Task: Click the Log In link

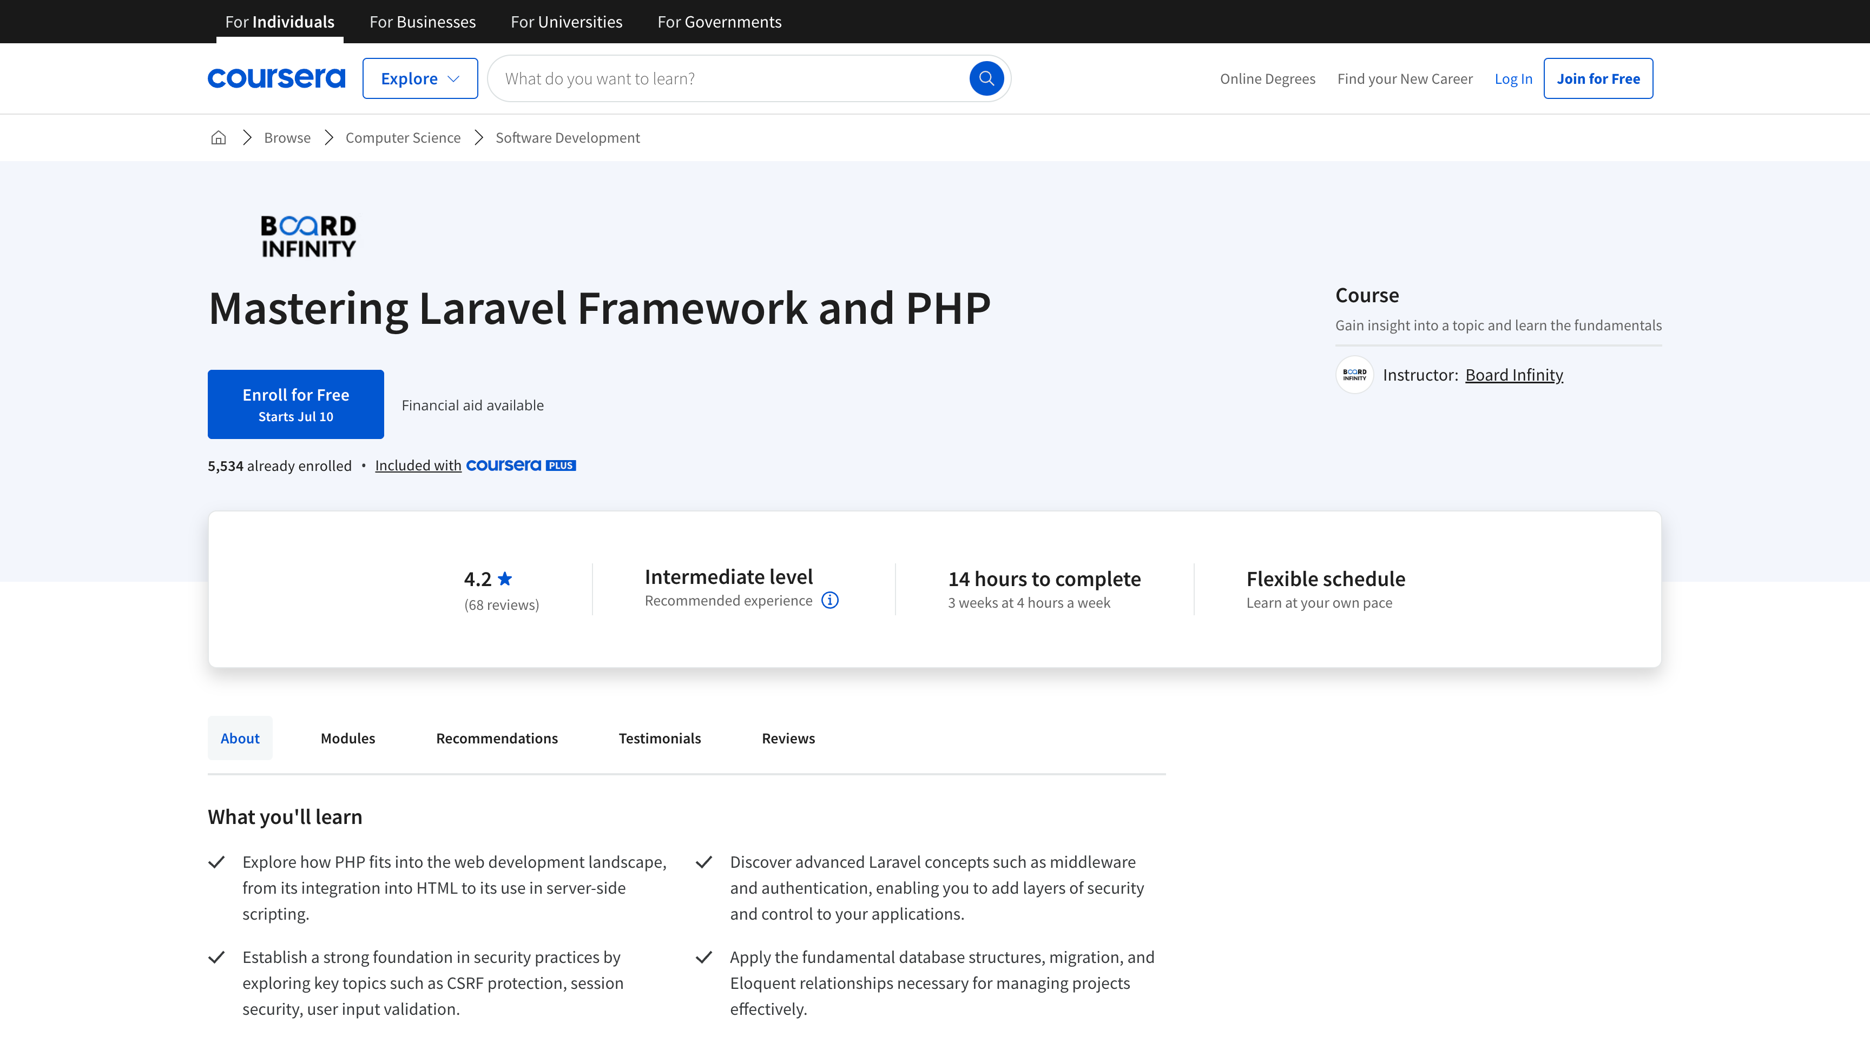Action: click(x=1513, y=78)
